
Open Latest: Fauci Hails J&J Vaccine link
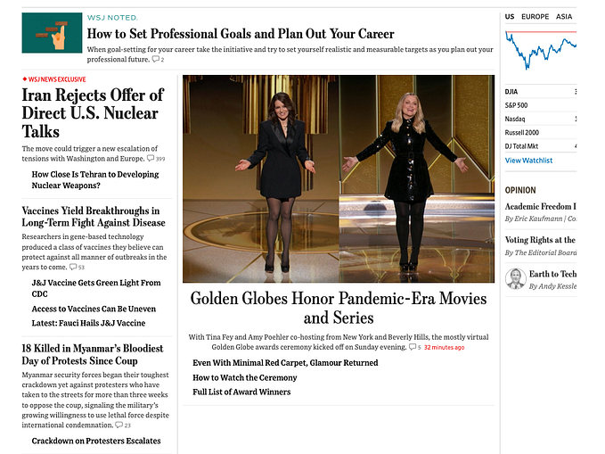pos(88,323)
